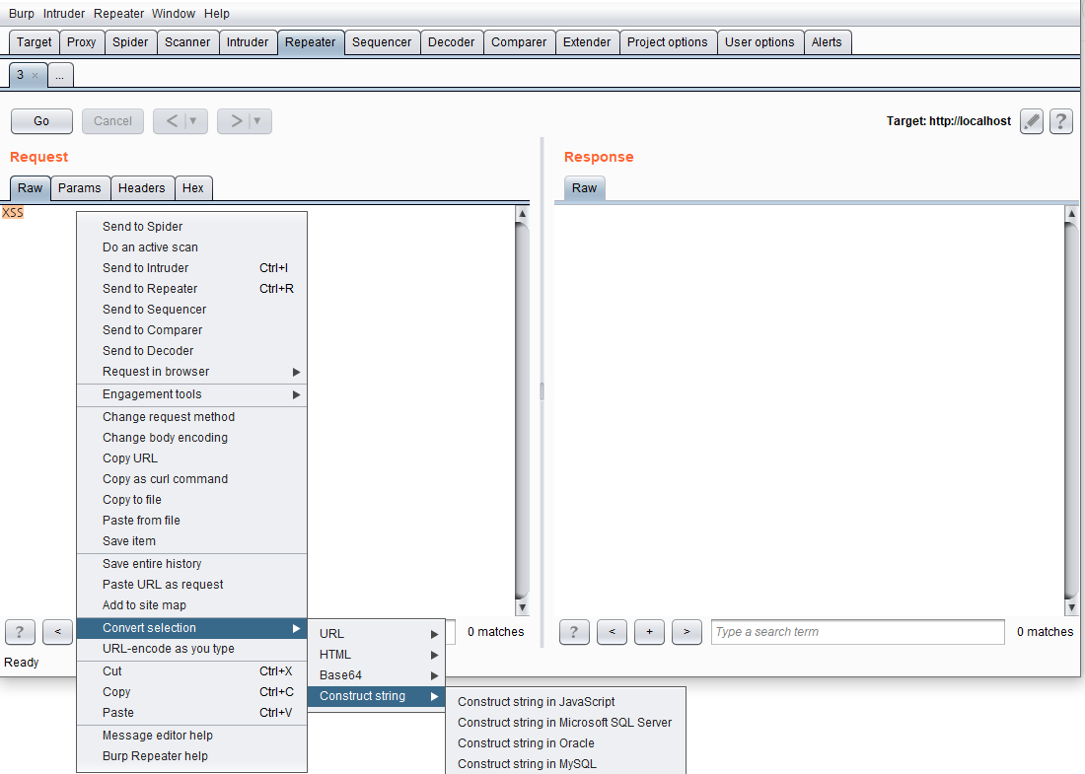Switch to the Spider tab
The height and width of the screenshot is (774, 1085).
pyautogui.click(x=130, y=42)
